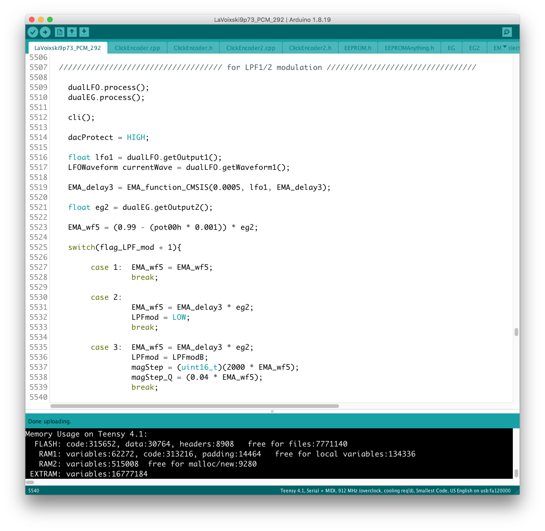The height and width of the screenshot is (531, 545).
Task: Select the ClickEncoder2.cpp tab
Action: coord(250,48)
